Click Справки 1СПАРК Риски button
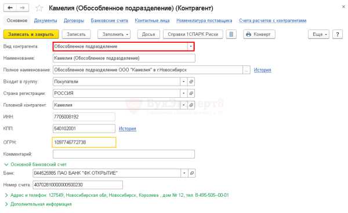This screenshot has height=213, width=348. [193, 34]
